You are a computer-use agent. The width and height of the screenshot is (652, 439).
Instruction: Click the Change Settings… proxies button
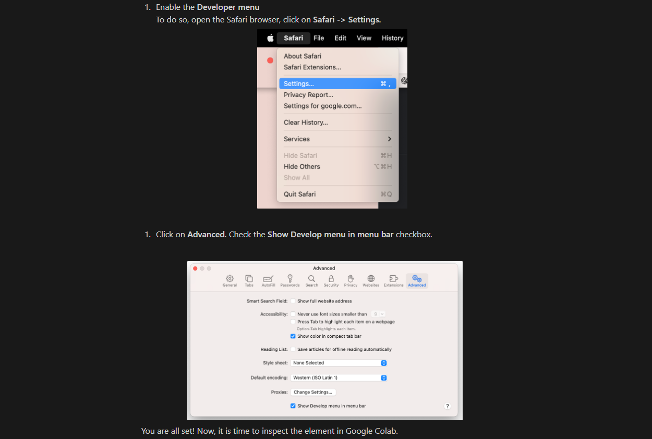pyautogui.click(x=313, y=392)
